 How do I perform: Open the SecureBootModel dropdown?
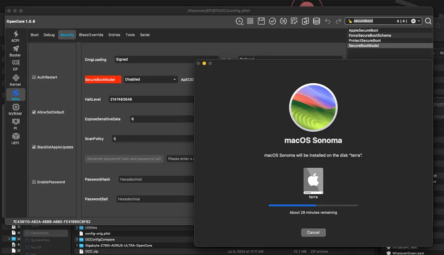point(150,79)
